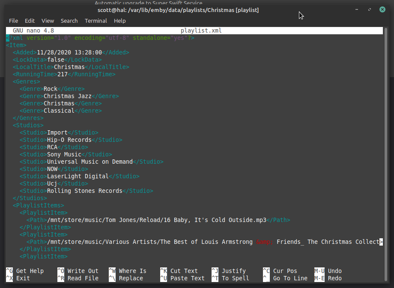Place cursor on the LocalTitle Christmas text
Viewport: 394px width, 288px height.
[x=69, y=67]
